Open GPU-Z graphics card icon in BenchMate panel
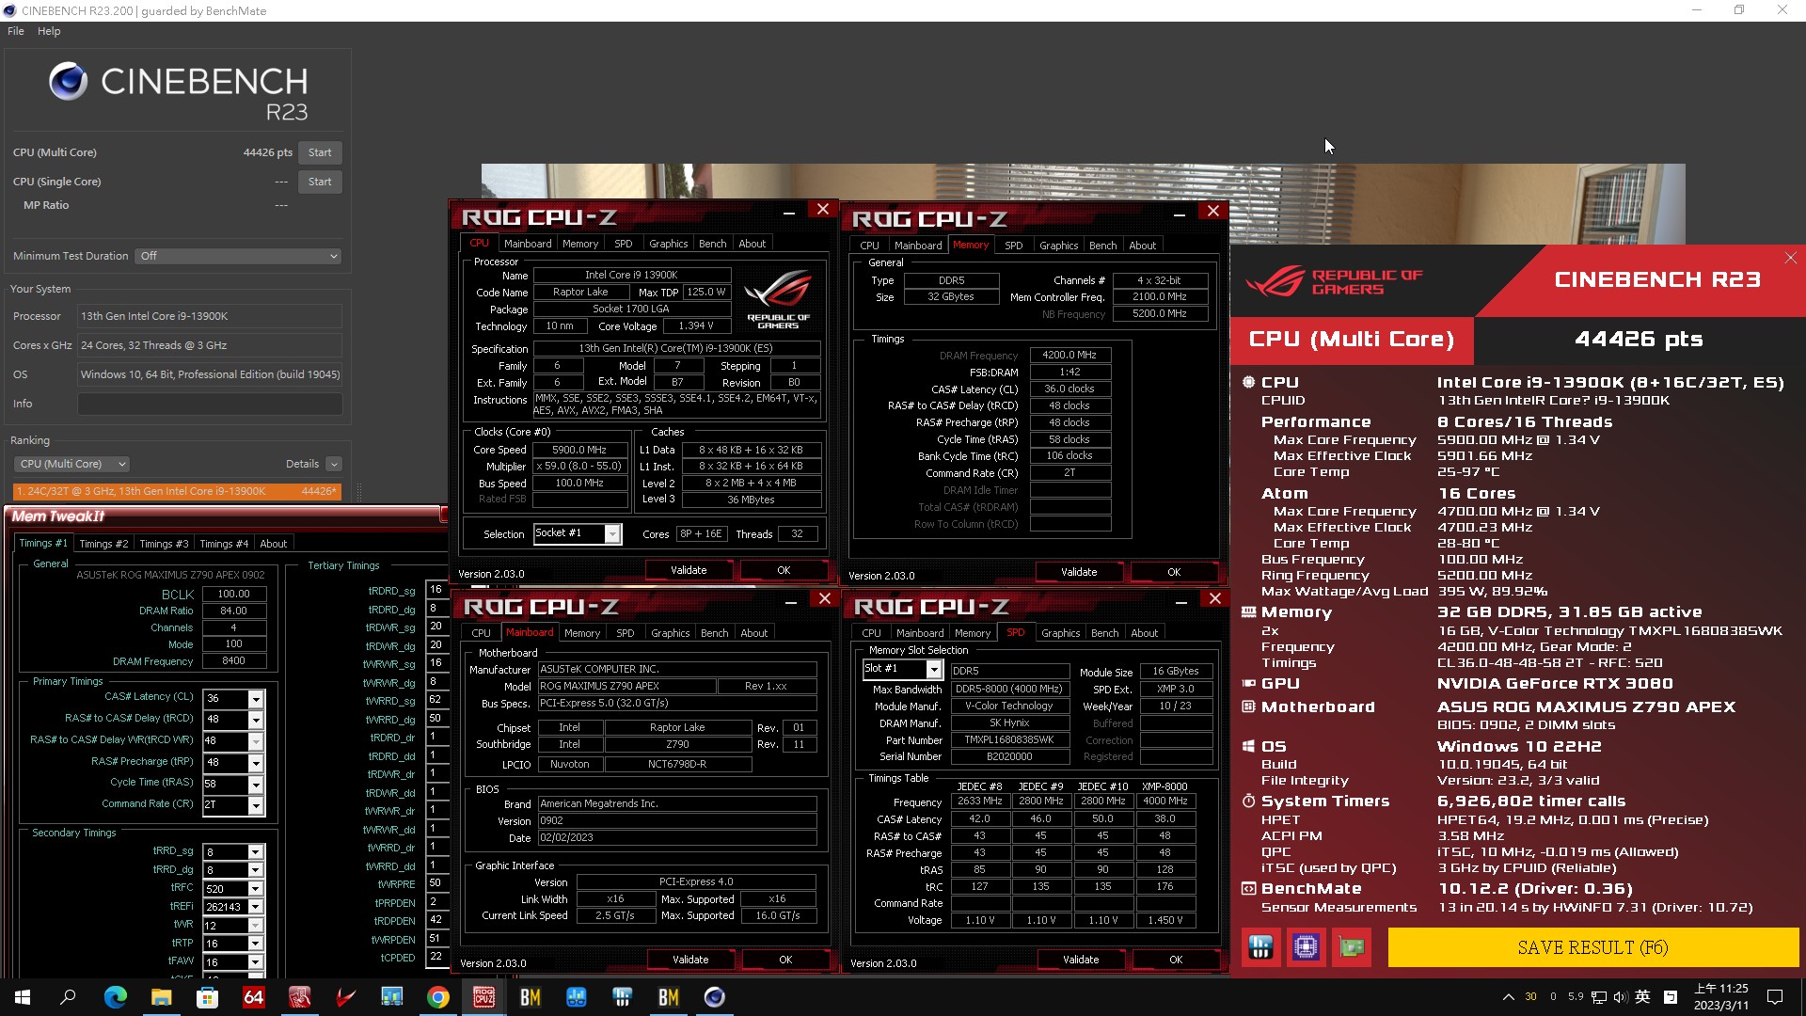This screenshot has width=1806, height=1016. pos(1352,947)
